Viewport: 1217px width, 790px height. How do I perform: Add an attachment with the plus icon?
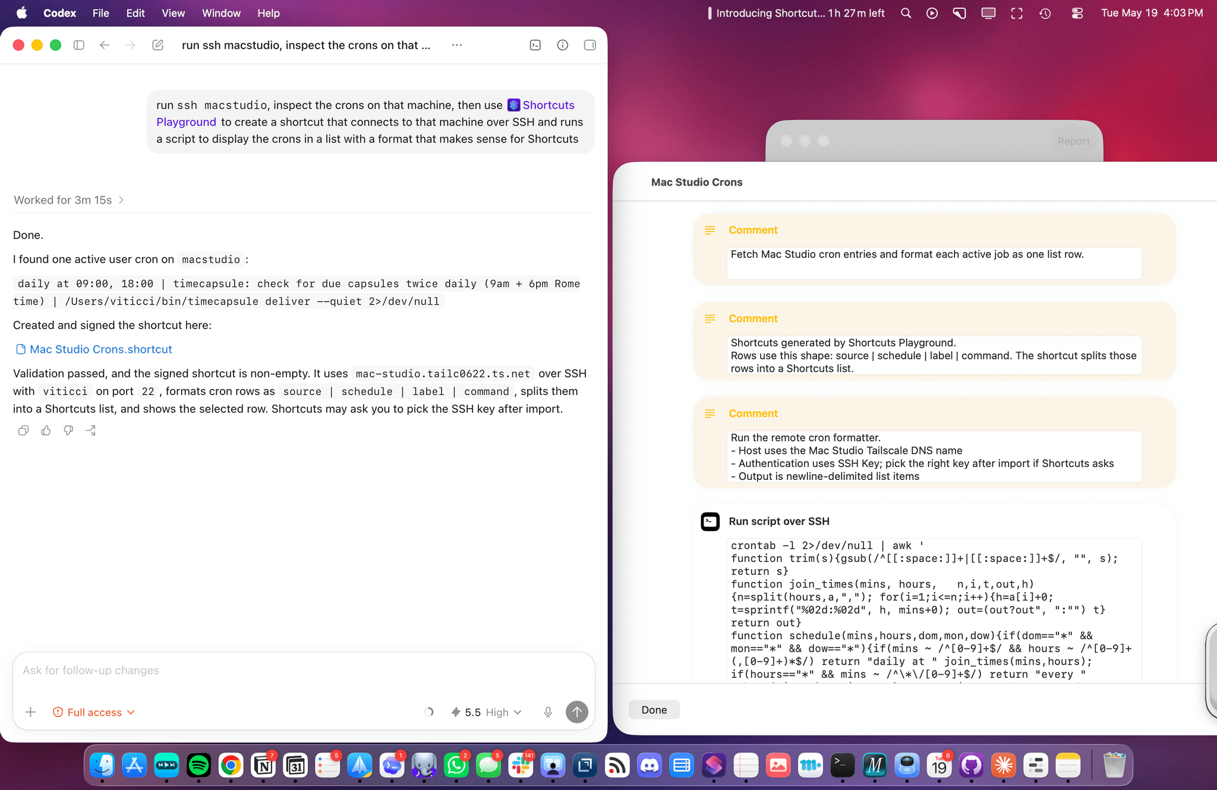coord(31,712)
